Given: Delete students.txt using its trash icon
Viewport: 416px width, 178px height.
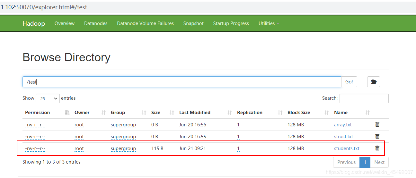Looking at the screenshot, I should [377, 148].
